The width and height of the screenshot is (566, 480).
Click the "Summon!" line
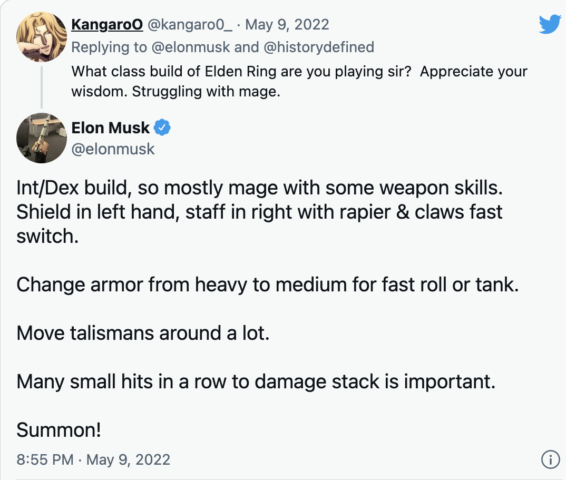[58, 430]
